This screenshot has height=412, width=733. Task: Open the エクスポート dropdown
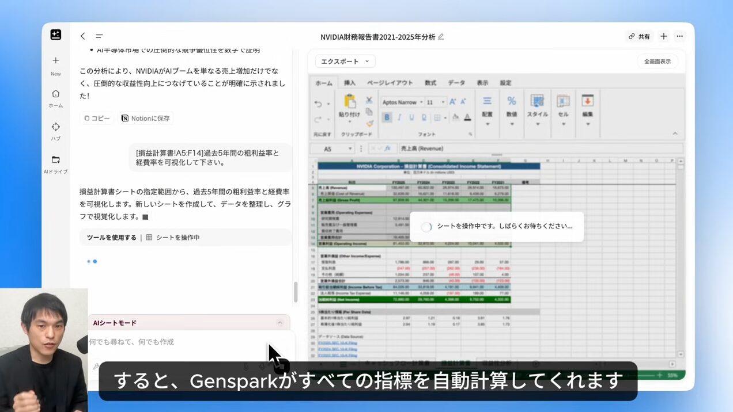coord(345,62)
